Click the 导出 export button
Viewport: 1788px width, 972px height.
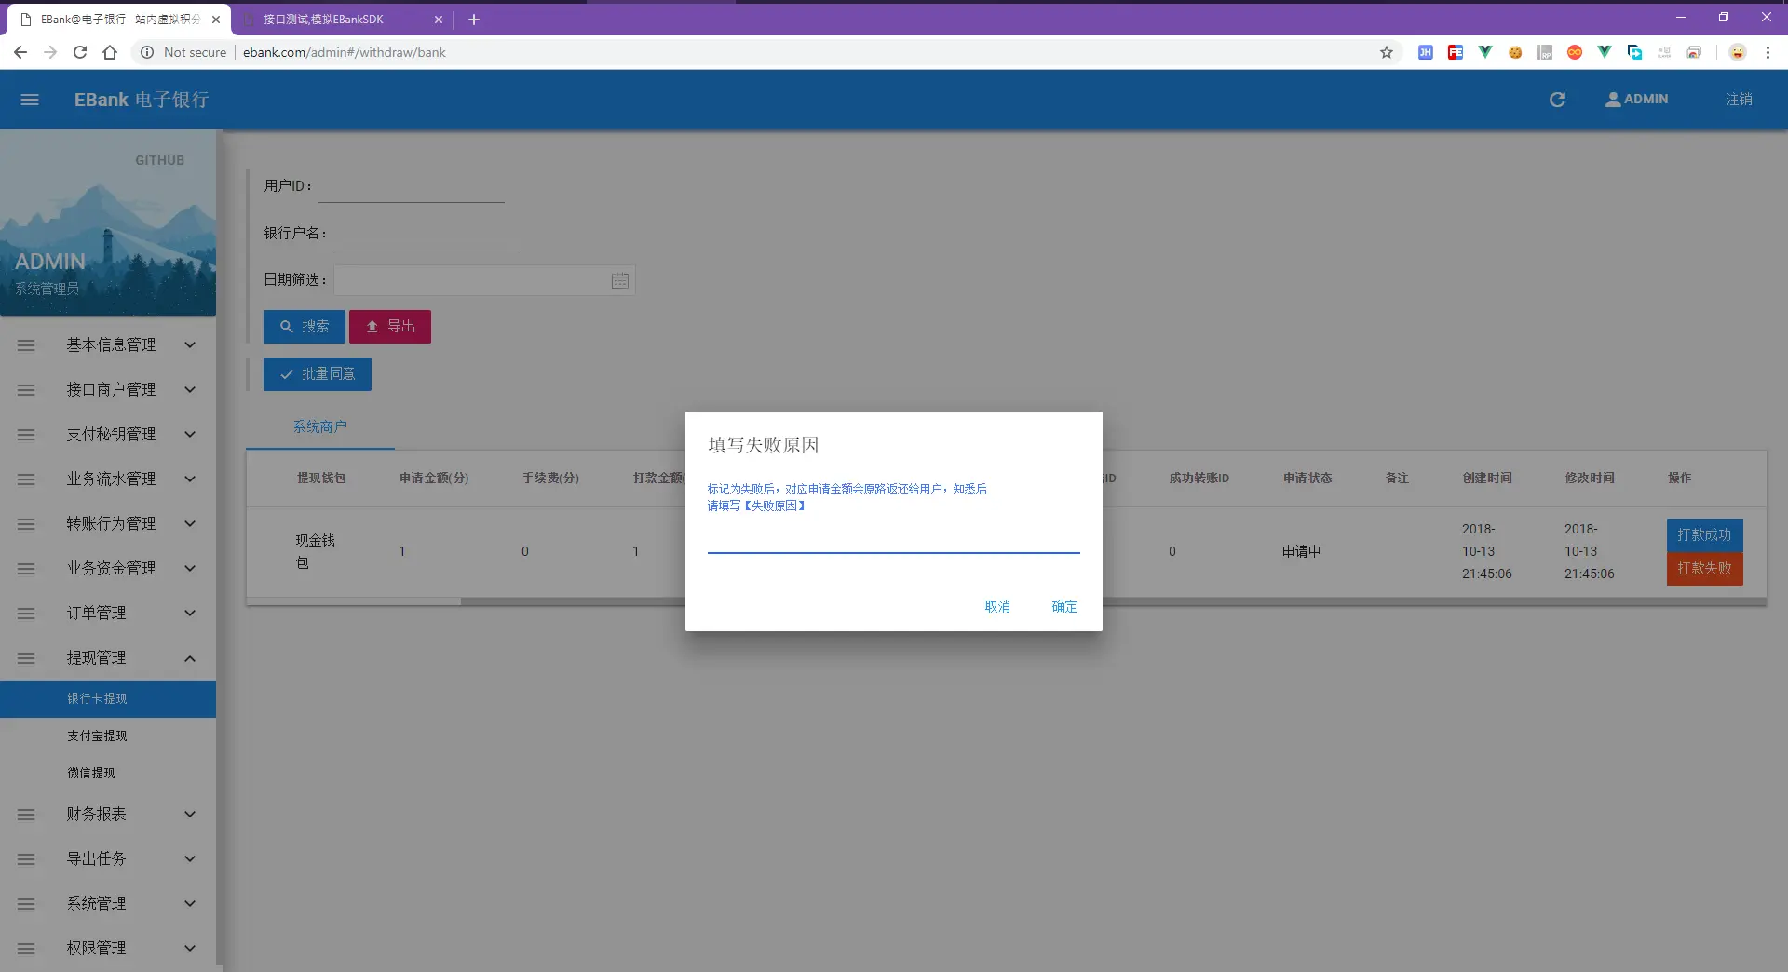390,327
